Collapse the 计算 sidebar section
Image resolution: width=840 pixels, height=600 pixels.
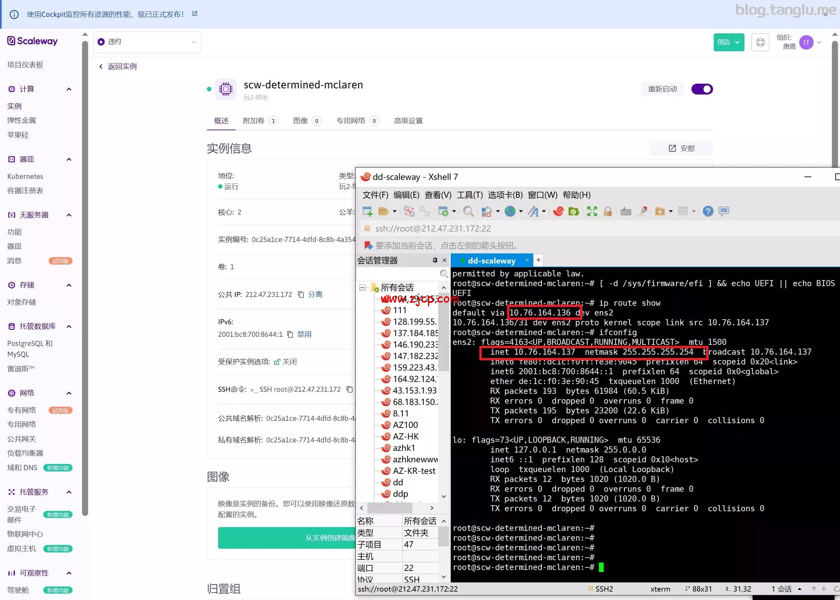point(69,89)
